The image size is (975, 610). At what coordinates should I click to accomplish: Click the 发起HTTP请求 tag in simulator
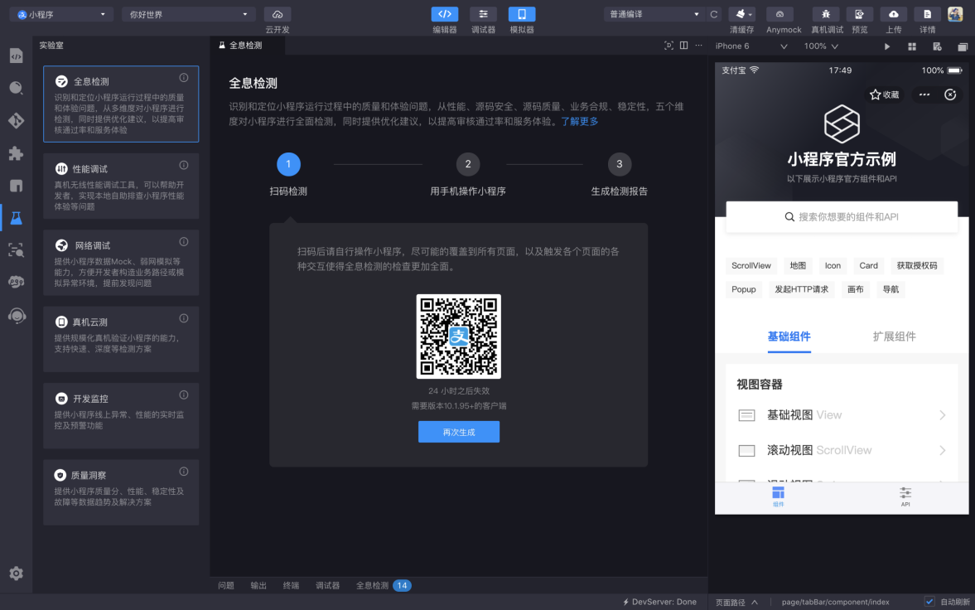point(802,289)
